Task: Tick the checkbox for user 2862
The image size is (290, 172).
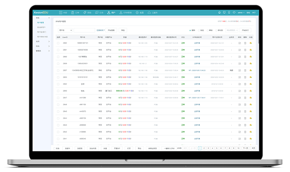Action: coord(58,43)
